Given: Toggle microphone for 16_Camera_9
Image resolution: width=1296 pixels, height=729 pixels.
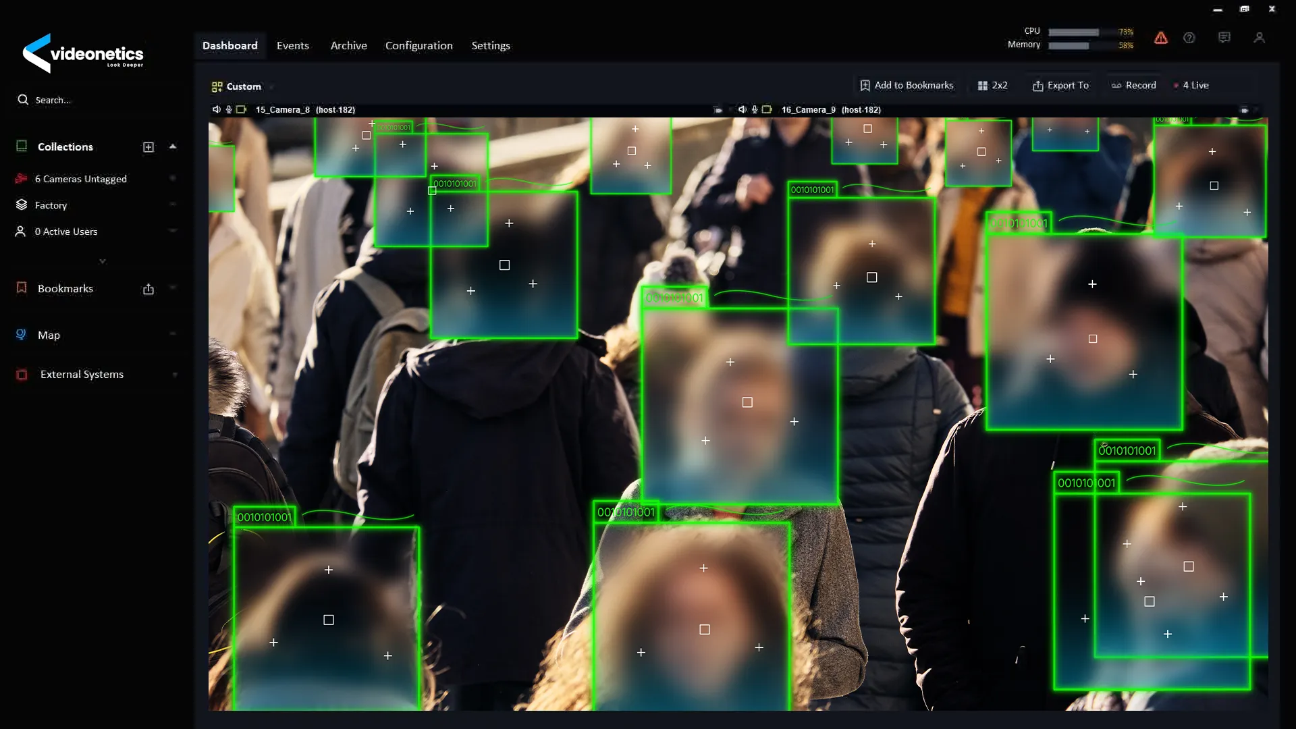Looking at the screenshot, I should pyautogui.click(x=755, y=109).
